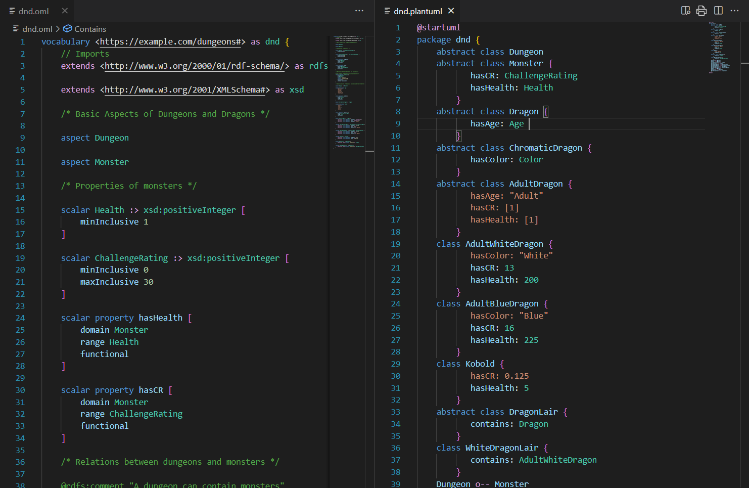Click the file icon on the dnd.oml tab
This screenshot has height=488, width=749.
coord(12,11)
